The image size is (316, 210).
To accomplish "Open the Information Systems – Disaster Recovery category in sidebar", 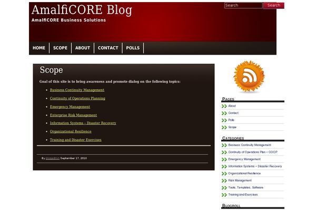I will (x=255, y=166).
